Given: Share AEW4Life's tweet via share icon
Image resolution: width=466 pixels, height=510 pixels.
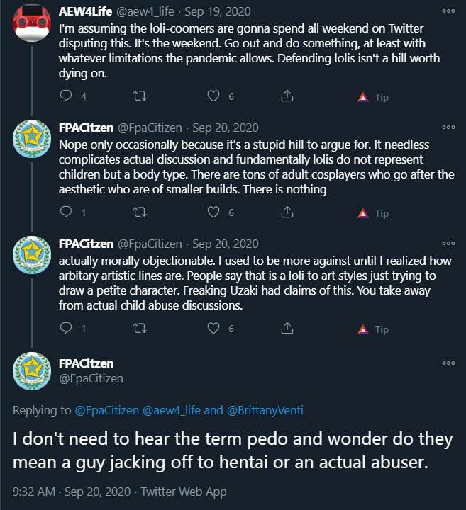Looking at the screenshot, I should click(x=287, y=96).
